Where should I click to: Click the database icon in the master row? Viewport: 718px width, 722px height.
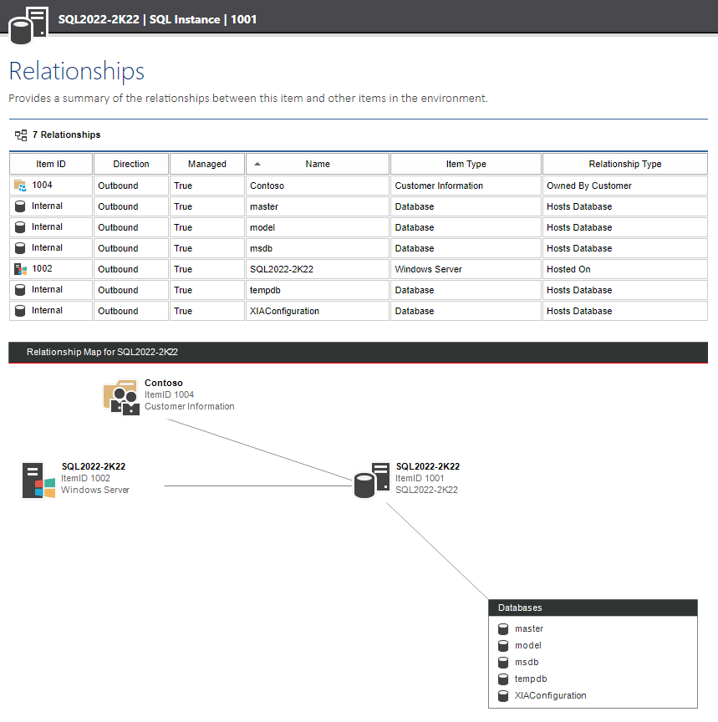click(20, 206)
